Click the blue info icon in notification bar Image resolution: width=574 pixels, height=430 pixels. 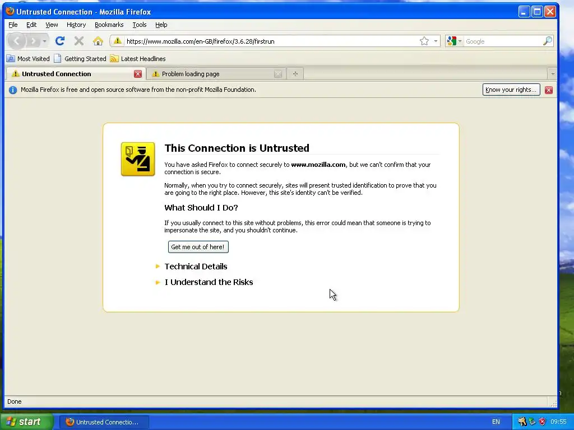[x=13, y=90]
